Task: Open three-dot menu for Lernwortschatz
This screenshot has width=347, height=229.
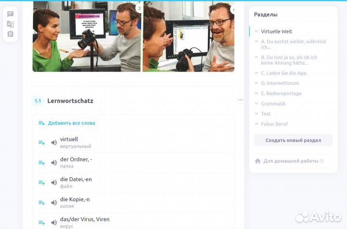Action: (240, 100)
